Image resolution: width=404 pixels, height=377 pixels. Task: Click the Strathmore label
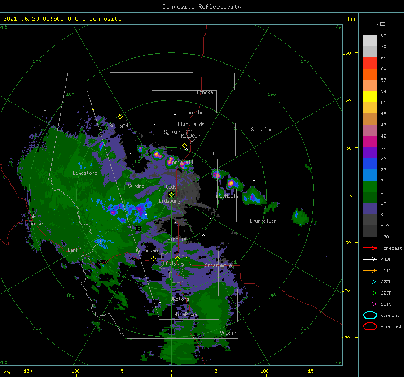(219, 265)
